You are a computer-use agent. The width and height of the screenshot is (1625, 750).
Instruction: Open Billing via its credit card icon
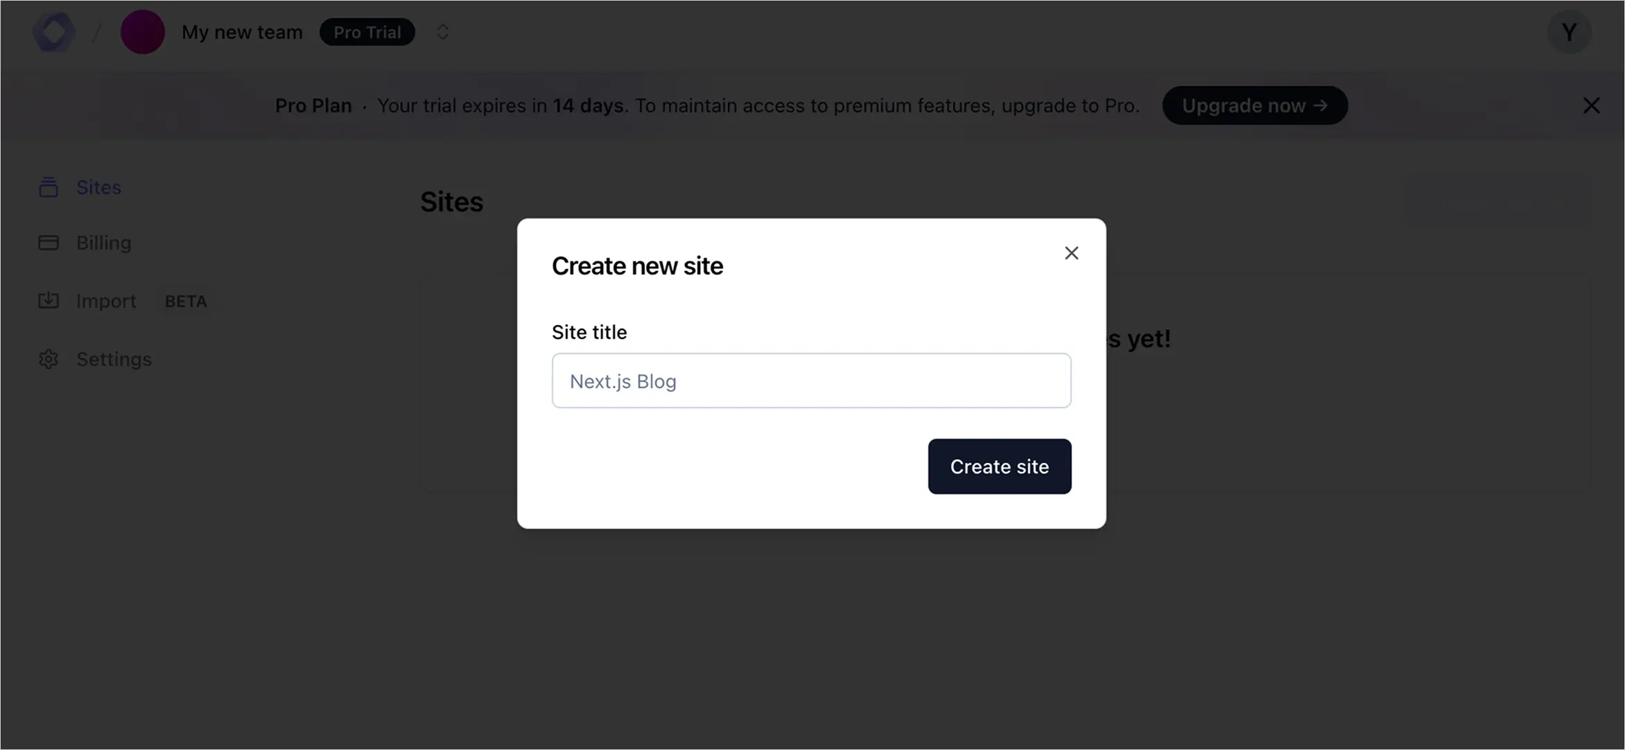[48, 243]
